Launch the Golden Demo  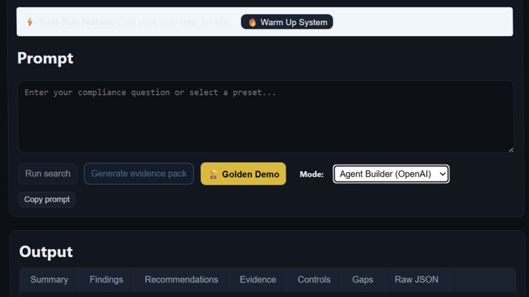click(x=243, y=174)
